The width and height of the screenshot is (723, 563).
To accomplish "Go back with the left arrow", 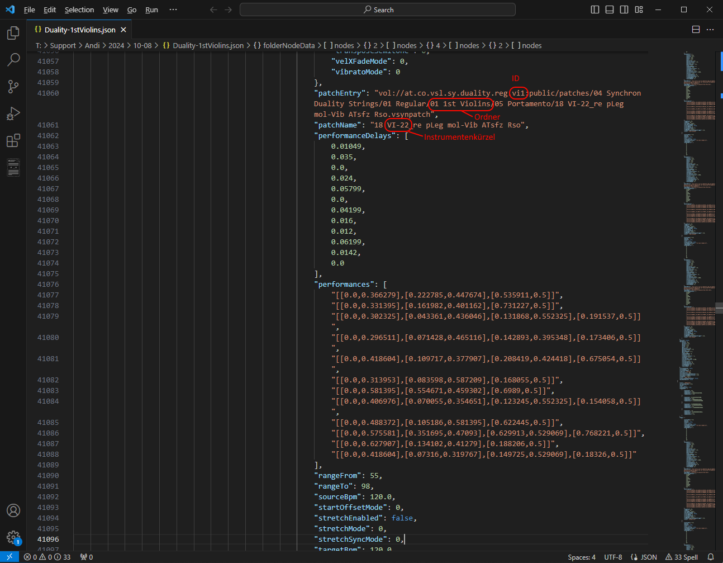I will (x=213, y=10).
